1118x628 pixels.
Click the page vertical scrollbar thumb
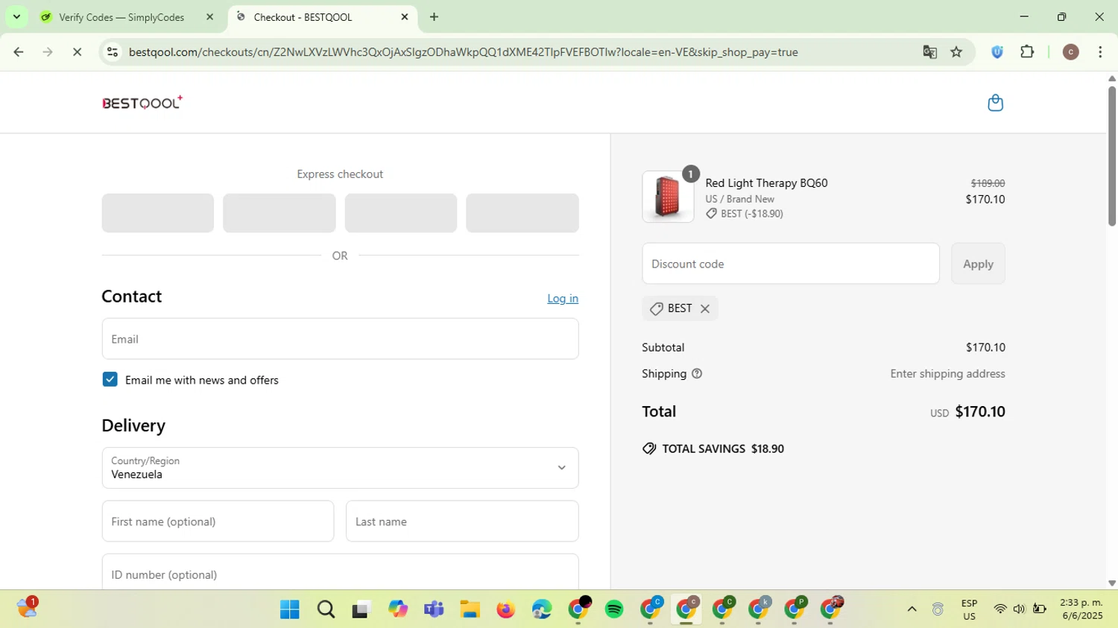[1111, 156]
